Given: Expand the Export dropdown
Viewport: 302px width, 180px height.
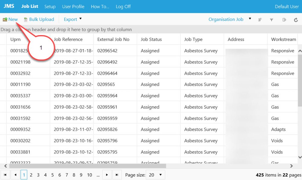Looking at the screenshot, I should tap(72, 19).
